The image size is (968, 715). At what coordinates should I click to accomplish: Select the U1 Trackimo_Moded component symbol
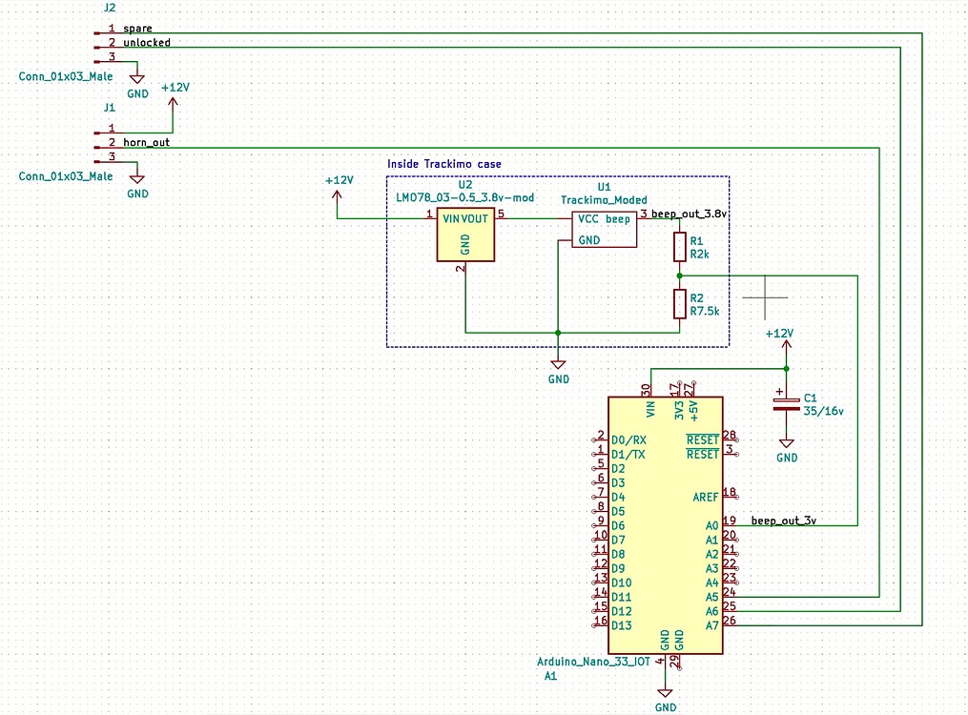603,229
